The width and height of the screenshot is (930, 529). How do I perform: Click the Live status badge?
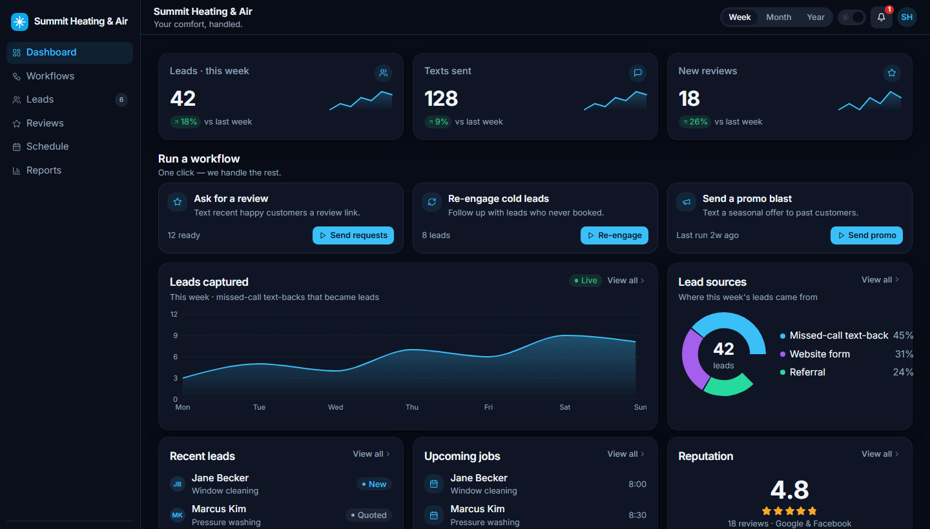[586, 281]
